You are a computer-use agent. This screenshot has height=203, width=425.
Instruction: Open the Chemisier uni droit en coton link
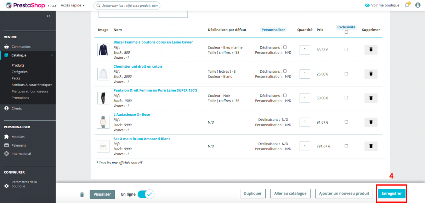(138, 66)
